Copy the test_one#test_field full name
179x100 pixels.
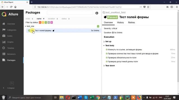click(104, 12)
